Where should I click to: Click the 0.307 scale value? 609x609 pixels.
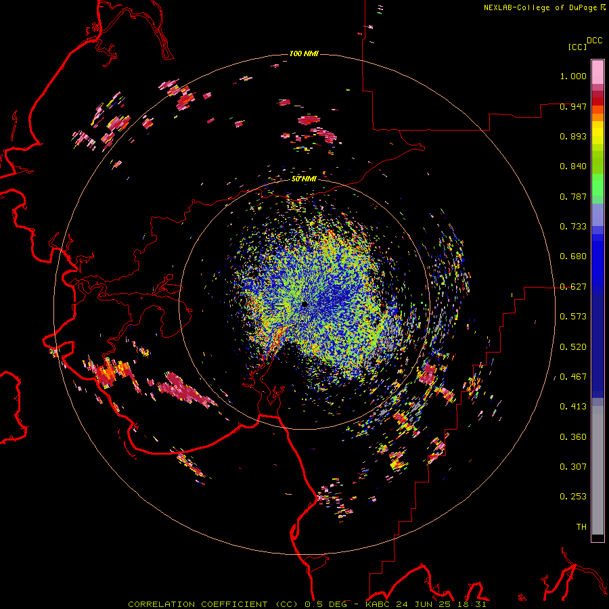[x=573, y=467]
